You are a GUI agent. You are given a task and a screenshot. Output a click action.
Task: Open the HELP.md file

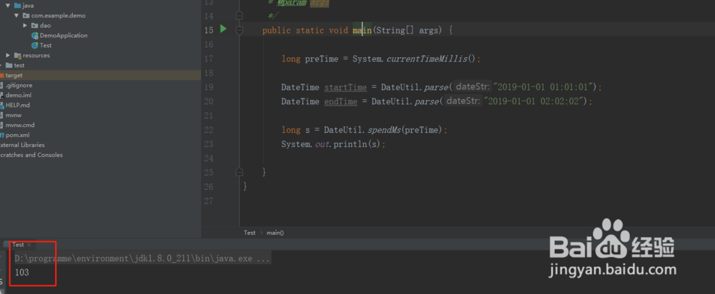pyautogui.click(x=19, y=105)
